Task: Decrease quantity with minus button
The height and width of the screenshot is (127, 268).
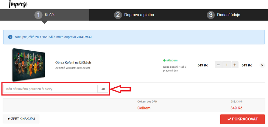Action: tap(219, 65)
